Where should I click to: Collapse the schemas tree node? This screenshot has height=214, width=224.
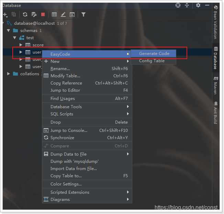coord(9,31)
